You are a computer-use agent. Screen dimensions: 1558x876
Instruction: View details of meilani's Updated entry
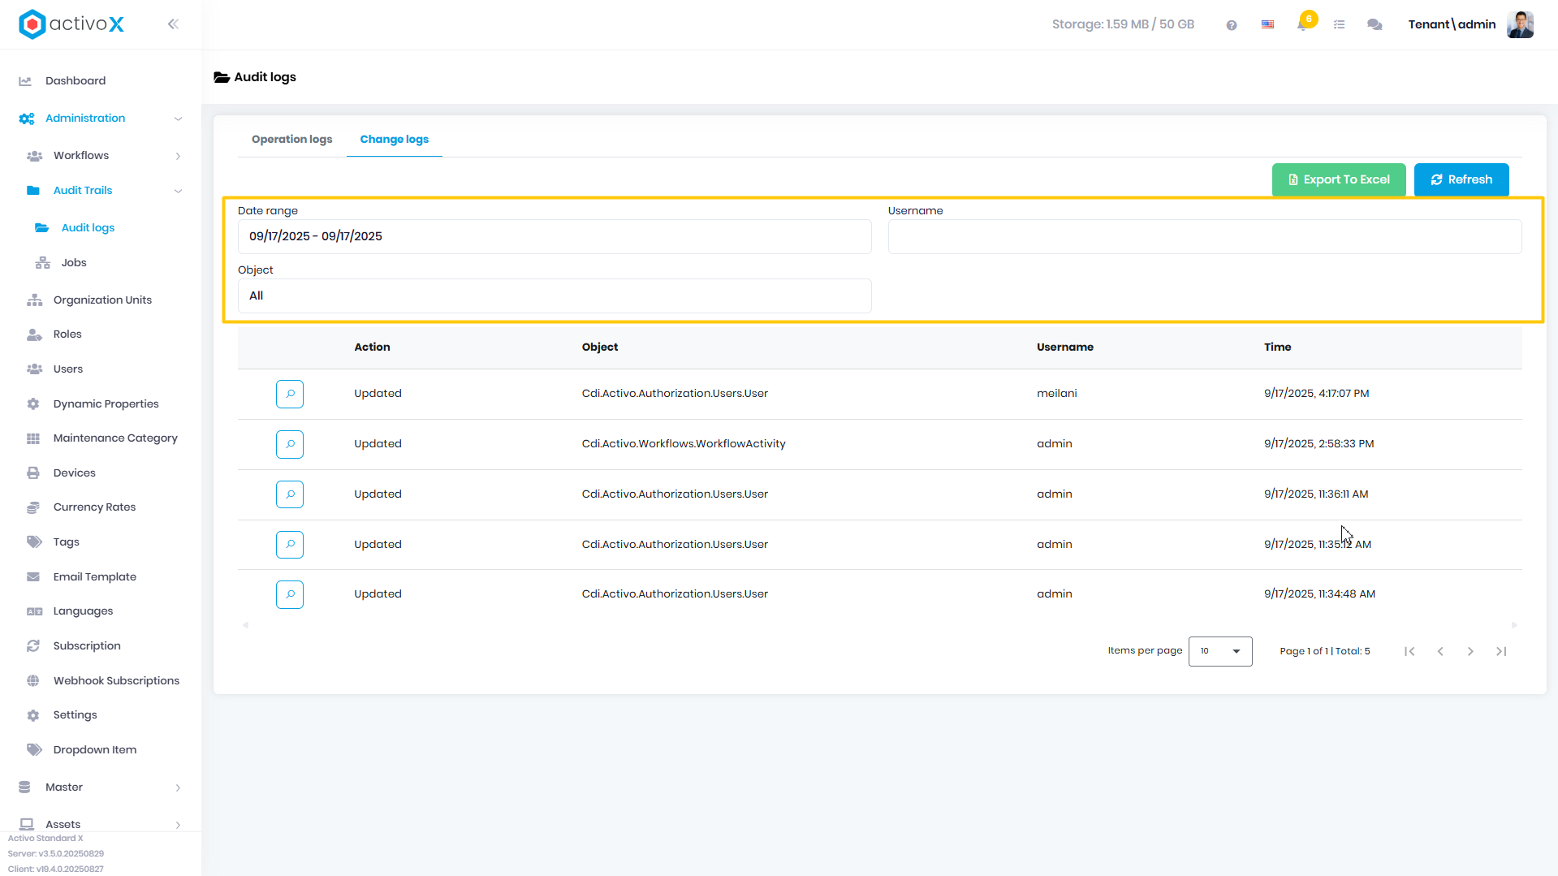290,394
